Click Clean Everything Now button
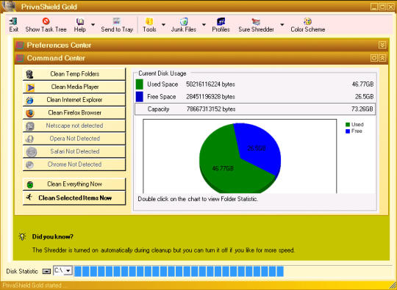This screenshot has width=397, height=290. coord(74,184)
